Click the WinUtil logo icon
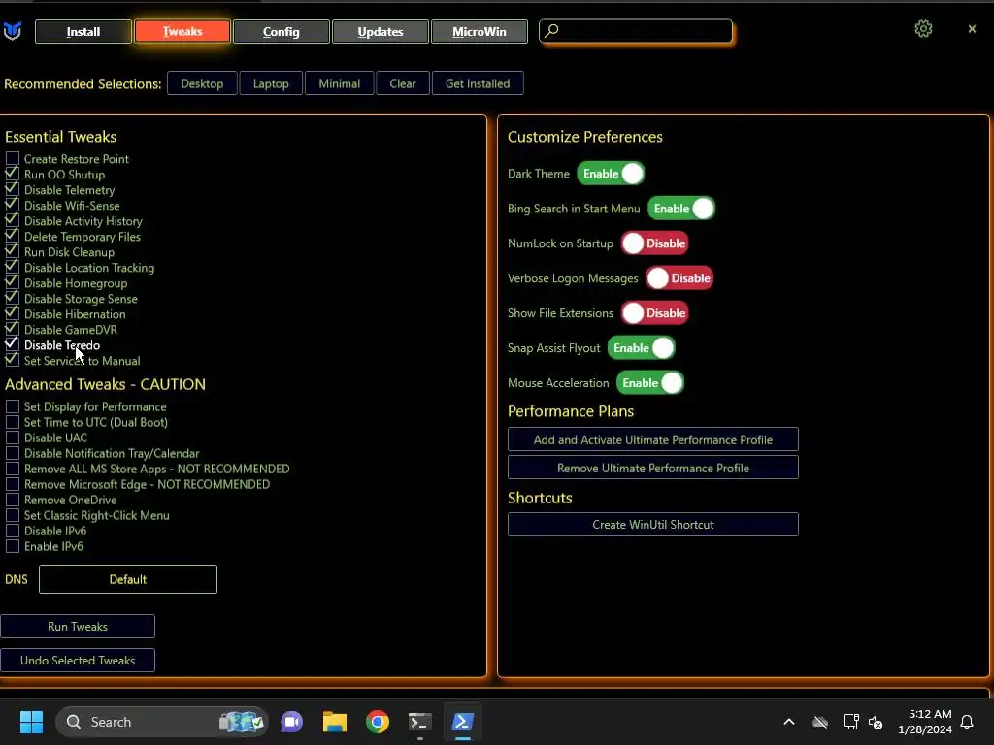Image resolution: width=994 pixels, height=745 pixels. tap(13, 30)
